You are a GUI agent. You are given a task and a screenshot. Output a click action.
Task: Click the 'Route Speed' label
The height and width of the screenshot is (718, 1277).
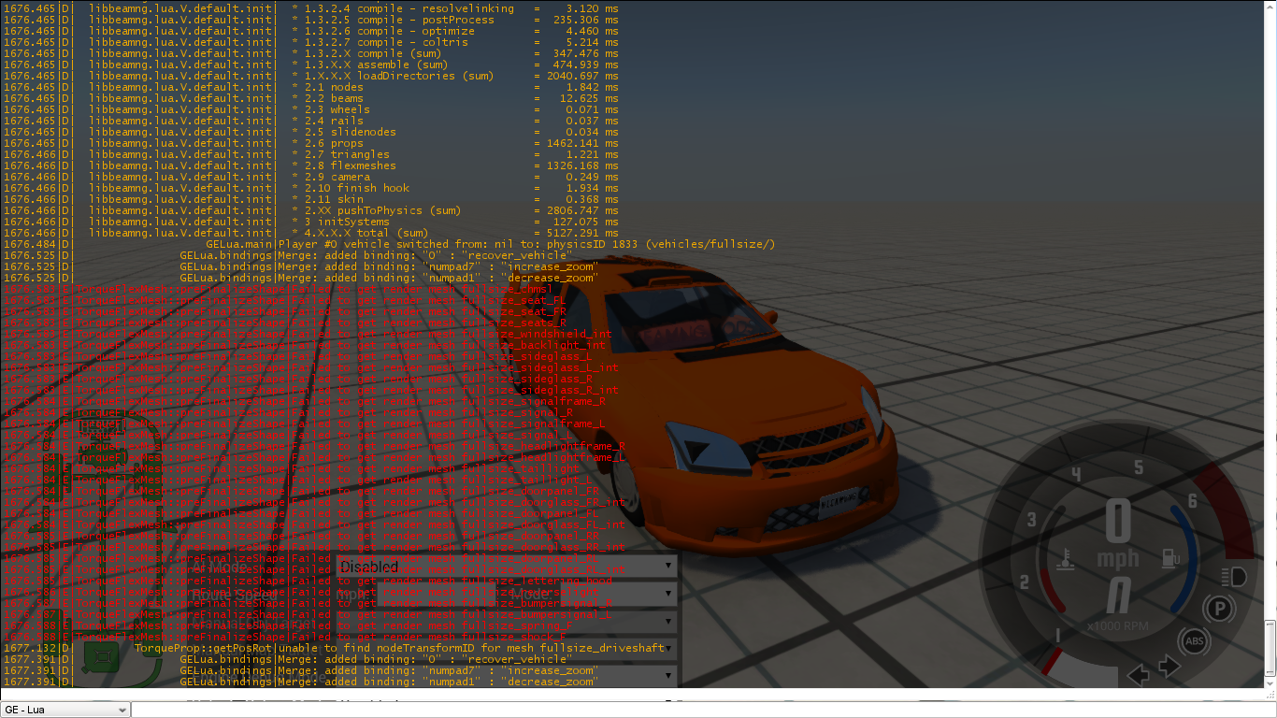pos(234,595)
